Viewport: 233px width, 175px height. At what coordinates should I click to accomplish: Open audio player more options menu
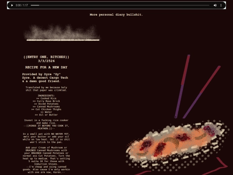(221, 5)
